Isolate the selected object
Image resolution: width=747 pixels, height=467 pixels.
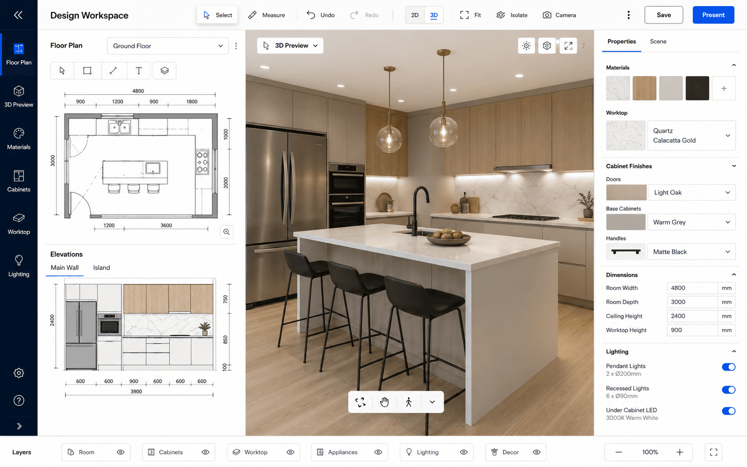[512, 15]
